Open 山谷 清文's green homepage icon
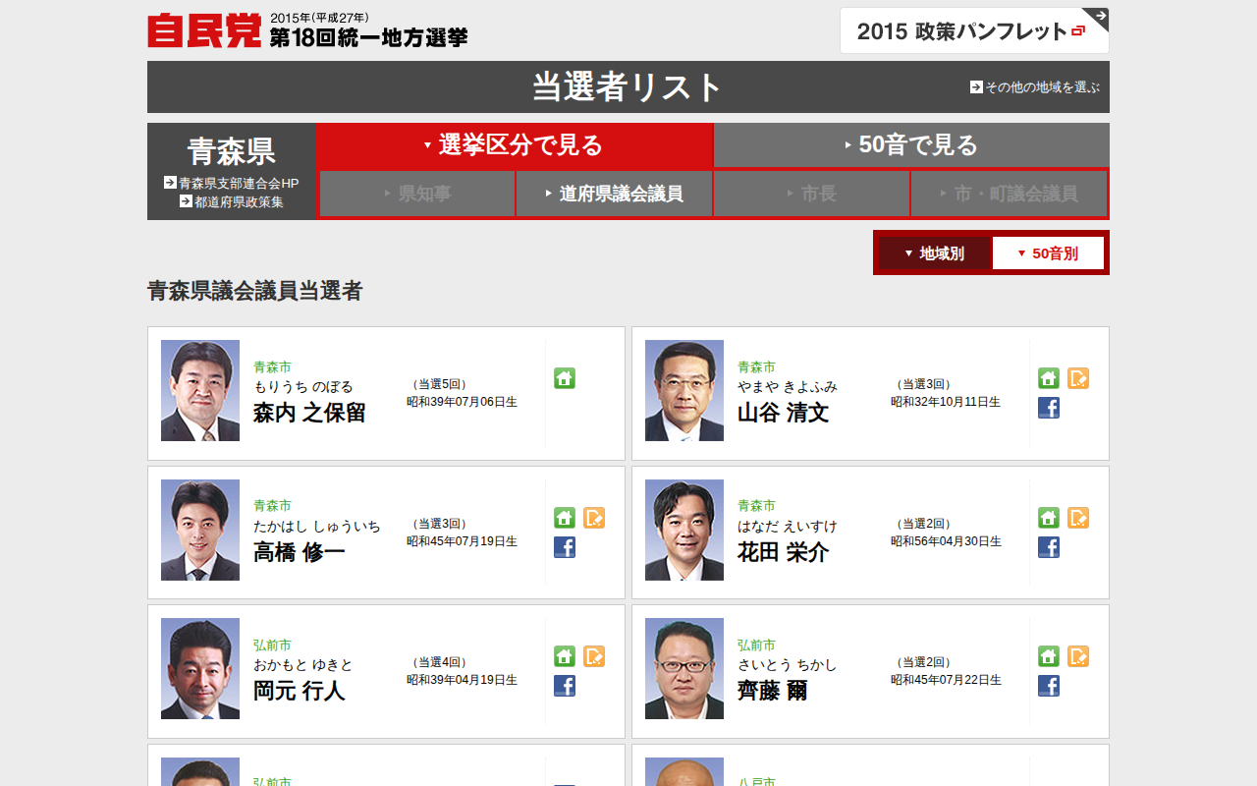Screen dimensions: 1257x786 pos(1049,378)
